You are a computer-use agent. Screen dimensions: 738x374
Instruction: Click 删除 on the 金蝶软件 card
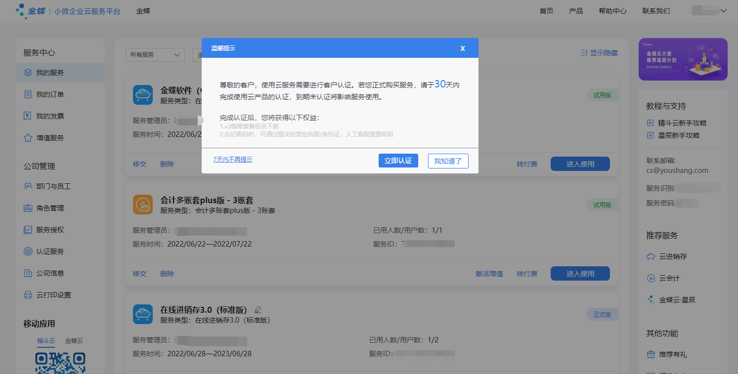click(x=167, y=164)
